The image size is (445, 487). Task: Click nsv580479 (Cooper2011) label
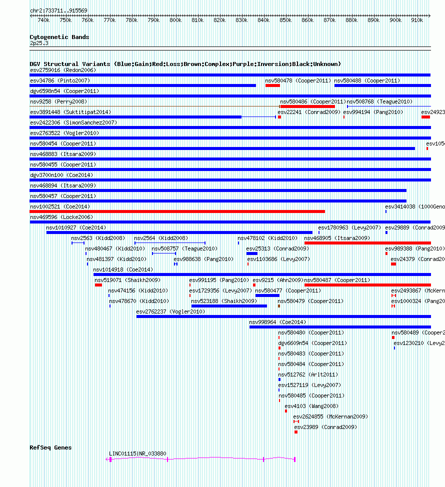tap(310, 301)
